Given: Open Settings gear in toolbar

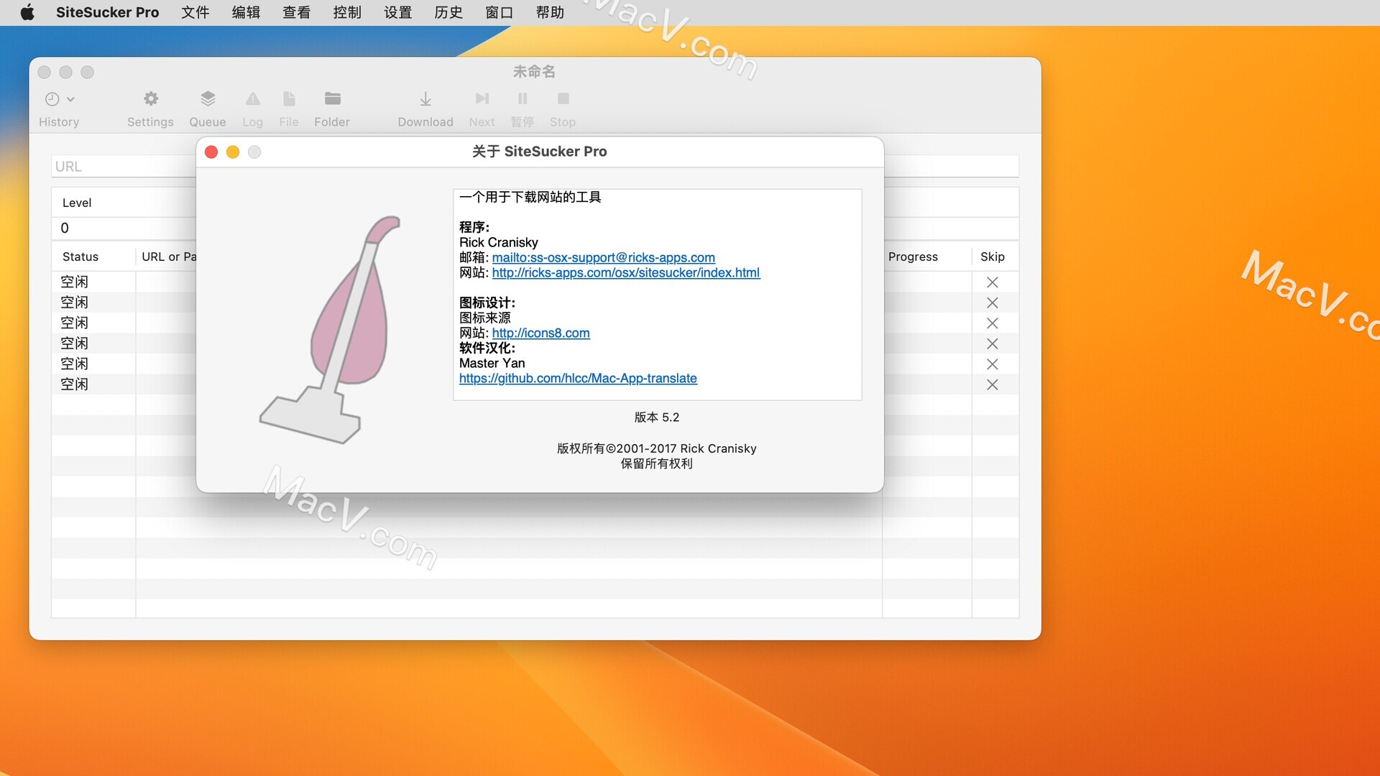Looking at the screenshot, I should click(150, 98).
